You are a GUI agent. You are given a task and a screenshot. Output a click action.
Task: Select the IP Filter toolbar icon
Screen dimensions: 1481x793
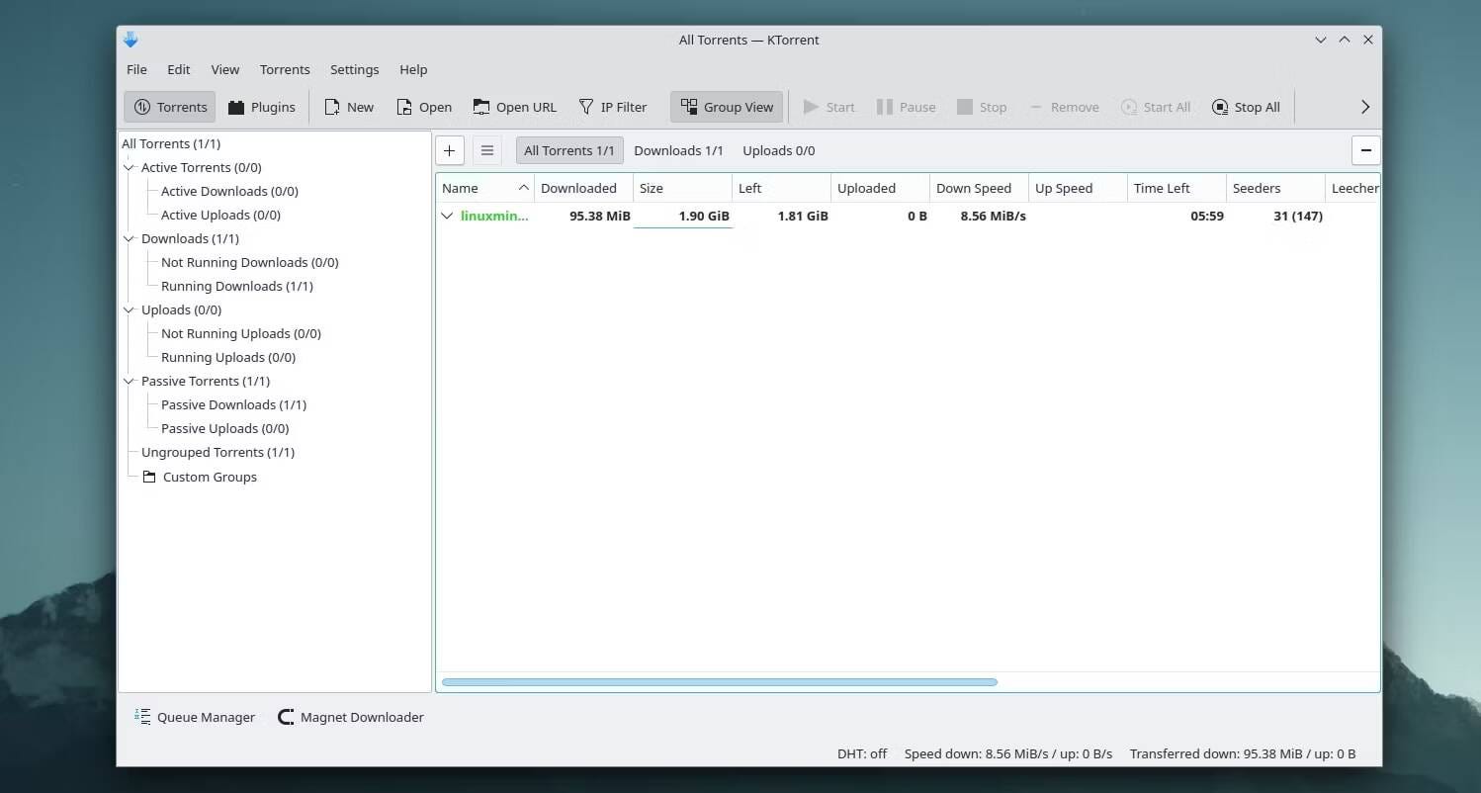[x=613, y=106]
